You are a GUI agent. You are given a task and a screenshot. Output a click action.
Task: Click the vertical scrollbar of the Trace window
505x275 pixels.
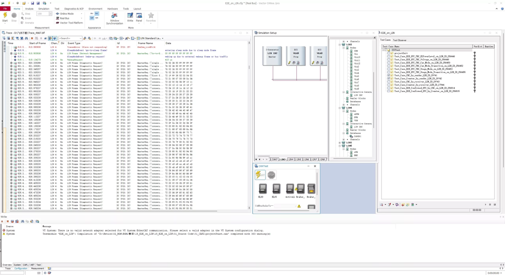point(249,126)
